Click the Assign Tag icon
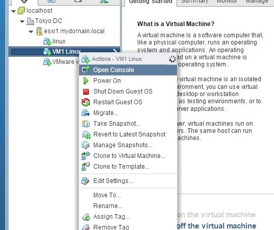This screenshot has width=274, height=230. tap(86, 217)
